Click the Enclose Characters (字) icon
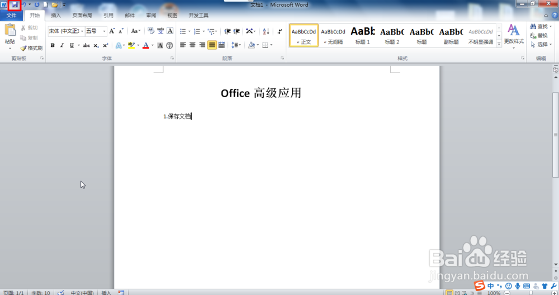 coord(170,45)
